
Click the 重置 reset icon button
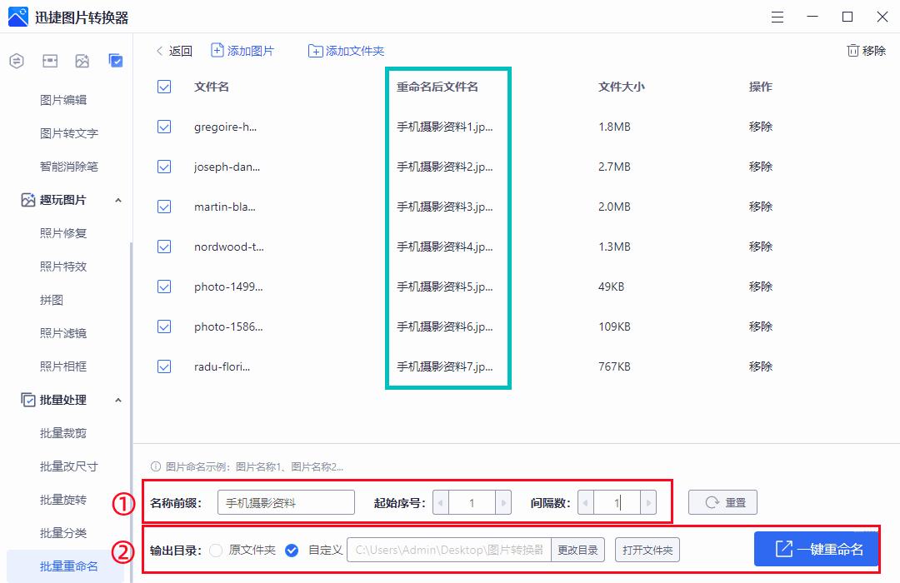point(722,501)
